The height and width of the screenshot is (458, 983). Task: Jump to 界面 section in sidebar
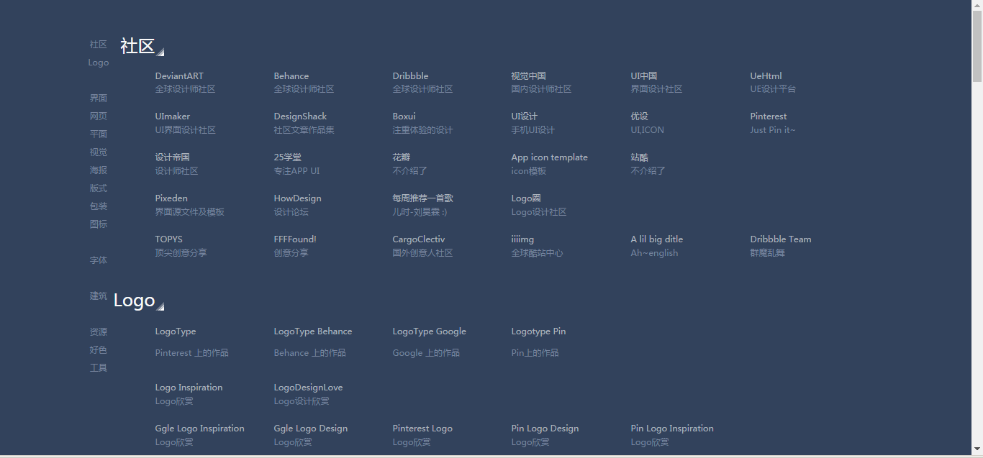pos(99,99)
